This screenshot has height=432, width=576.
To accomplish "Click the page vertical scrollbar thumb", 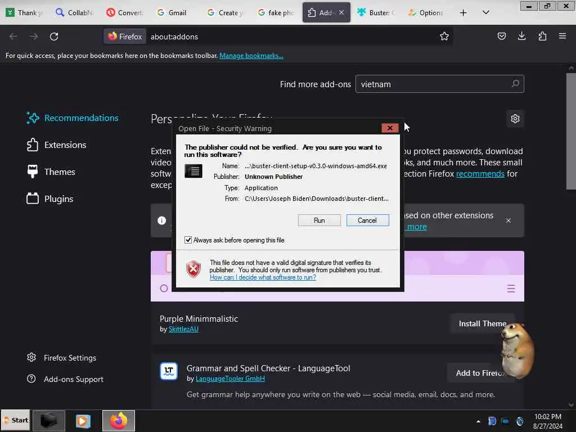I will point(570,132).
